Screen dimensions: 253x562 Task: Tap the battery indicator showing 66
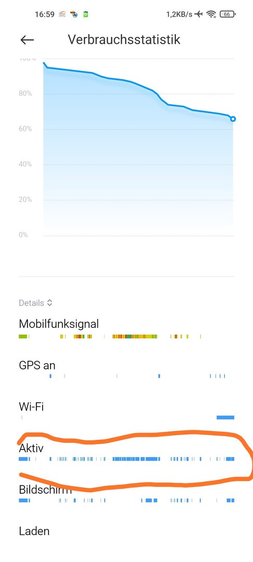coord(227,15)
